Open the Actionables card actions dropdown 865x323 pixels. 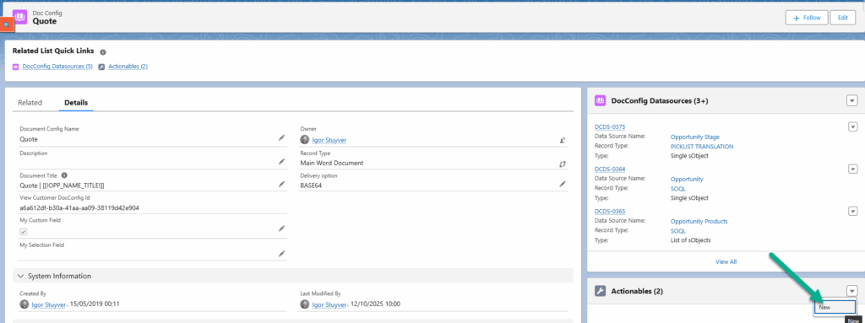point(851,291)
